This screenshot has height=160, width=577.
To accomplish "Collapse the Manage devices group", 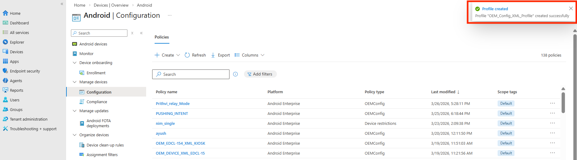I will coord(75,82).
